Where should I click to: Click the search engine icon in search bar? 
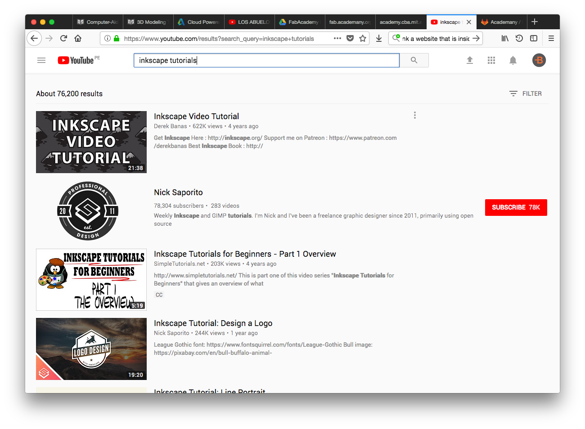[x=396, y=38]
